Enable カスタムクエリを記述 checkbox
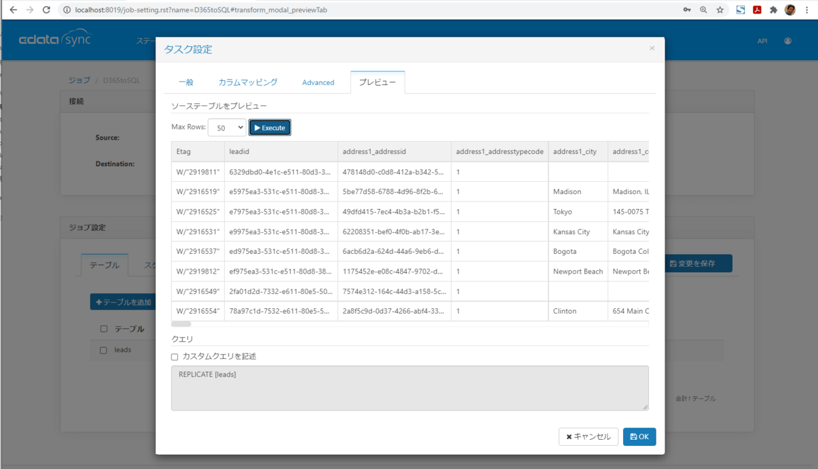Viewport: 818px width, 469px height. coord(175,357)
